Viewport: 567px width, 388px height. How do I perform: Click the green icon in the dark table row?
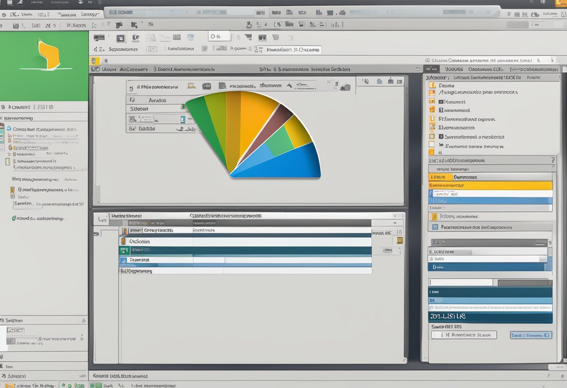point(124,250)
